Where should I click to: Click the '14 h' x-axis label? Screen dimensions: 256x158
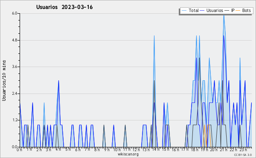156,149
